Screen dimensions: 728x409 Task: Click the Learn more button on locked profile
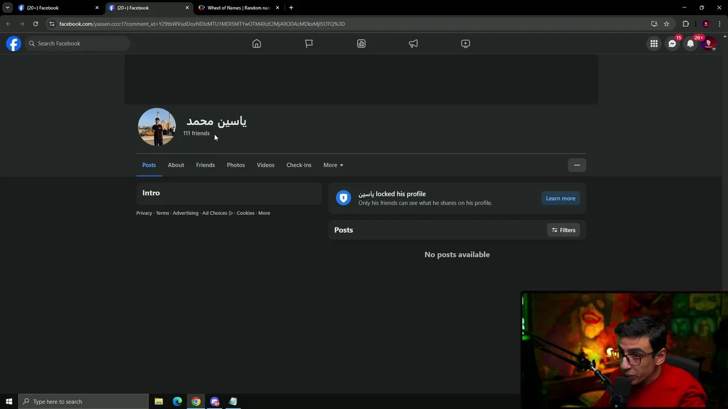click(x=560, y=198)
